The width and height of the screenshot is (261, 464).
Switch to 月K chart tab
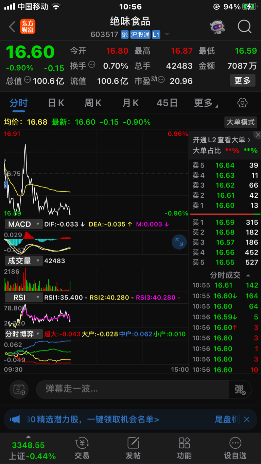pos(130,103)
